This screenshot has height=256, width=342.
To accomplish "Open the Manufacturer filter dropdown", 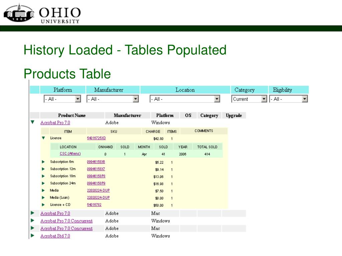I will [x=113, y=99].
